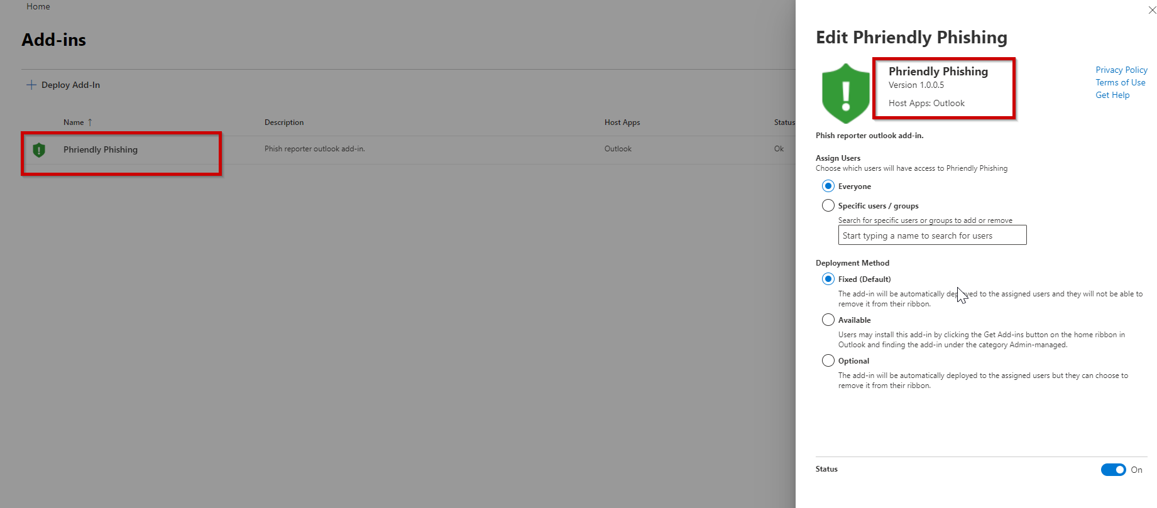This screenshot has height=508, width=1157.
Task: Click the Host Apps column header
Action: coord(622,122)
